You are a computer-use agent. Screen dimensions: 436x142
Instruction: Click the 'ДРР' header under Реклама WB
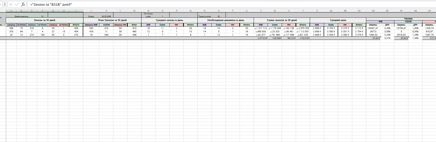pyautogui.click(x=387, y=25)
